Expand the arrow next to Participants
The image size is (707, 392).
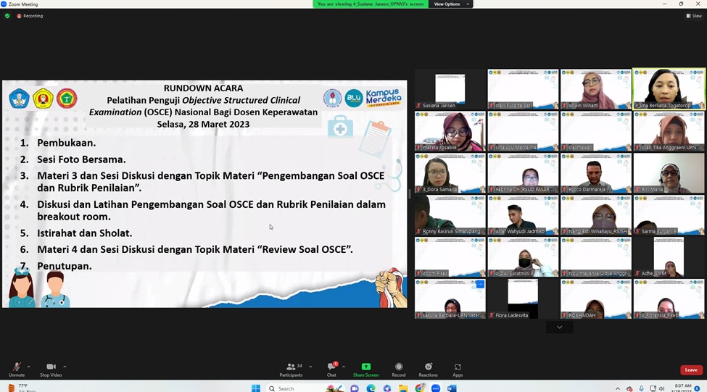click(x=310, y=367)
